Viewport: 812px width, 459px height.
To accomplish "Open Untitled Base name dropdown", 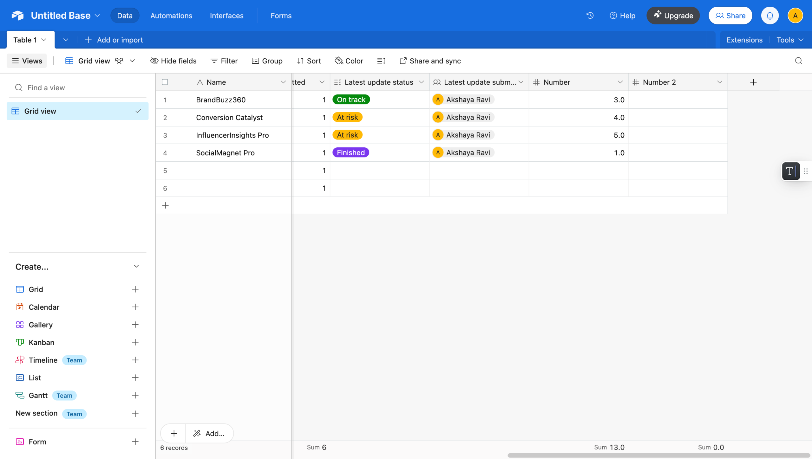I will pyautogui.click(x=97, y=16).
